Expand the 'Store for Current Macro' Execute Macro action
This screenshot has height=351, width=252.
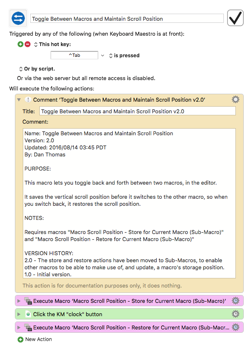(x=19, y=301)
